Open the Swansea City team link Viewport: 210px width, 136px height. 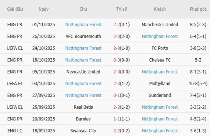(83, 131)
